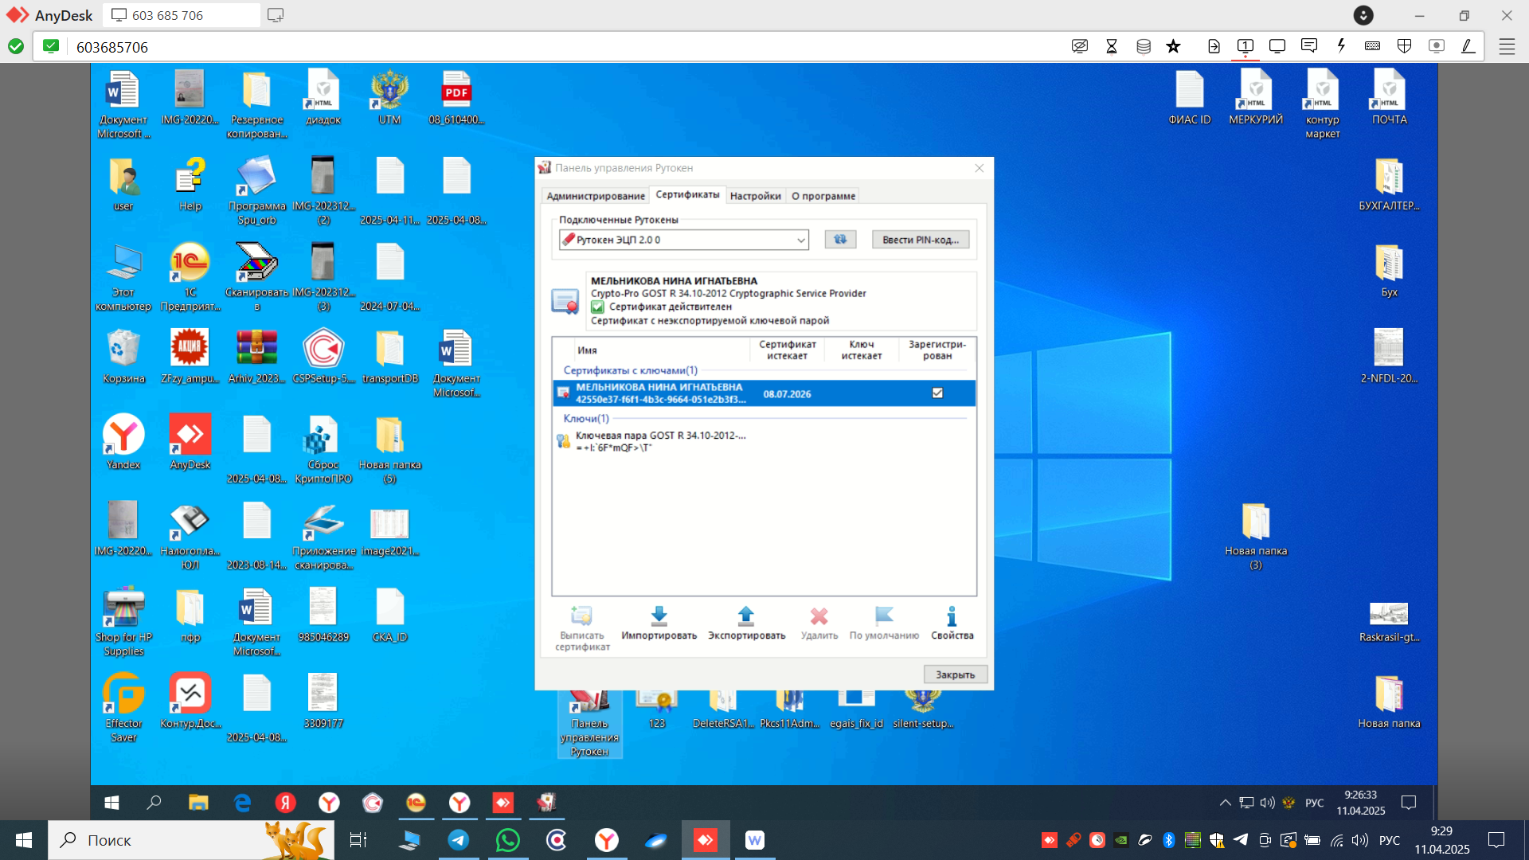1529x860 pixels.
Task: Open local Task View button
Action: pos(358,840)
